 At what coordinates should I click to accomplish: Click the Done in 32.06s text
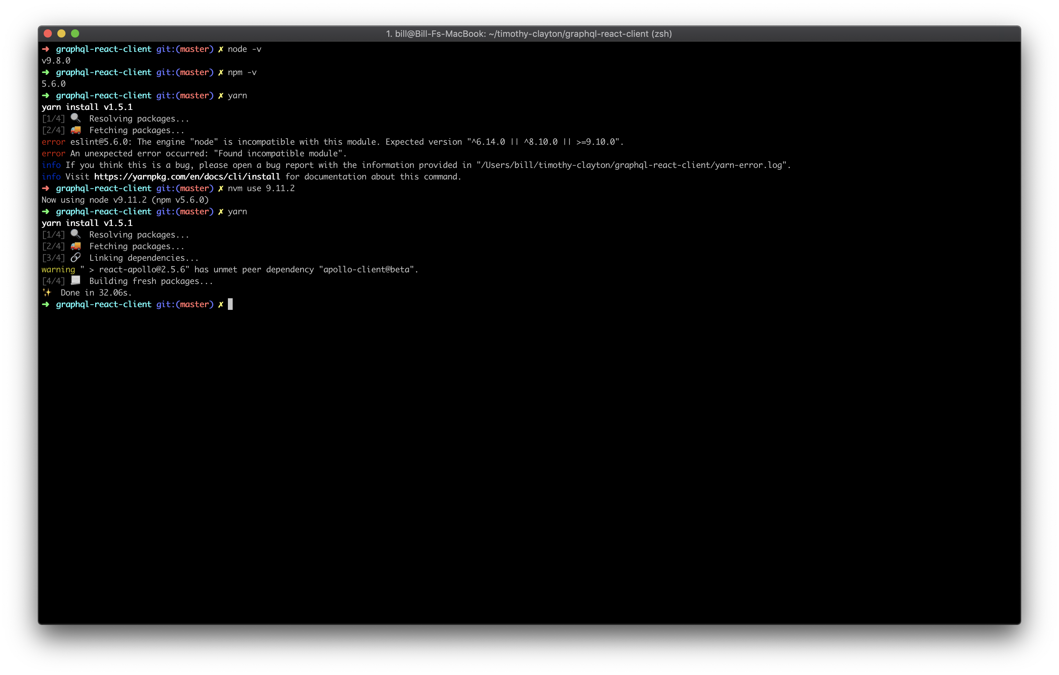click(x=96, y=292)
